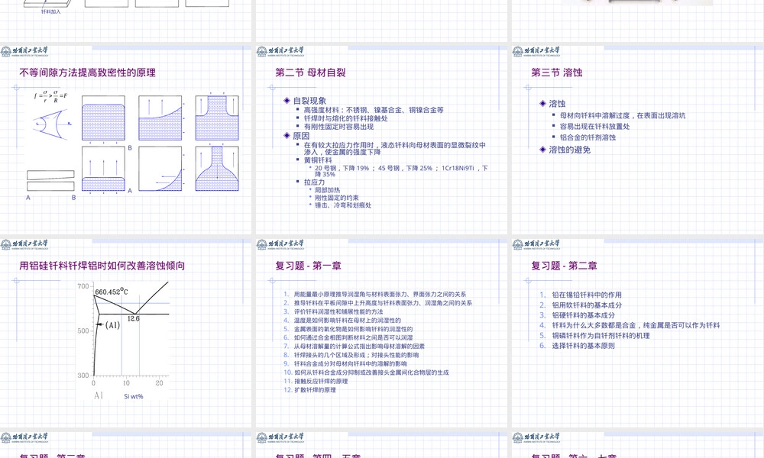Click review item 9 钎料合金成分对母材溶解的影响

[x=351, y=363]
